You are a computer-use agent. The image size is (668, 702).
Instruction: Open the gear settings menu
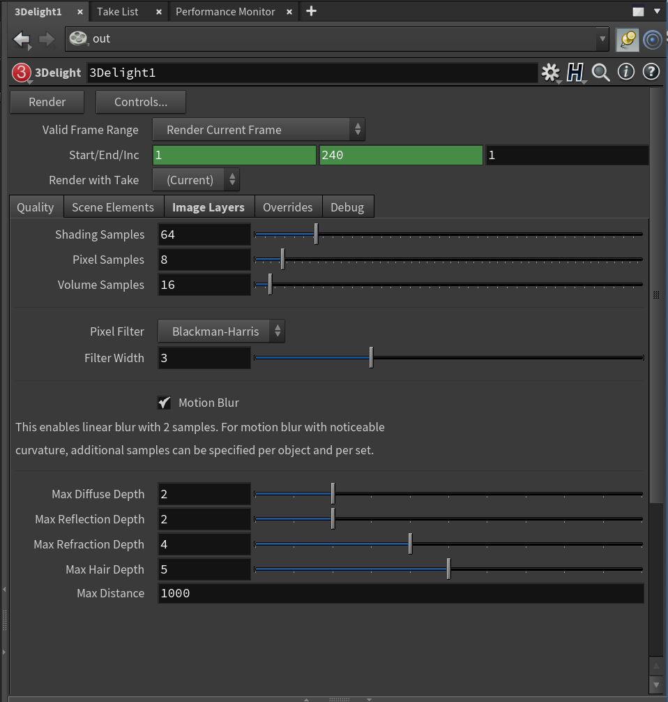click(x=550, y=72)
